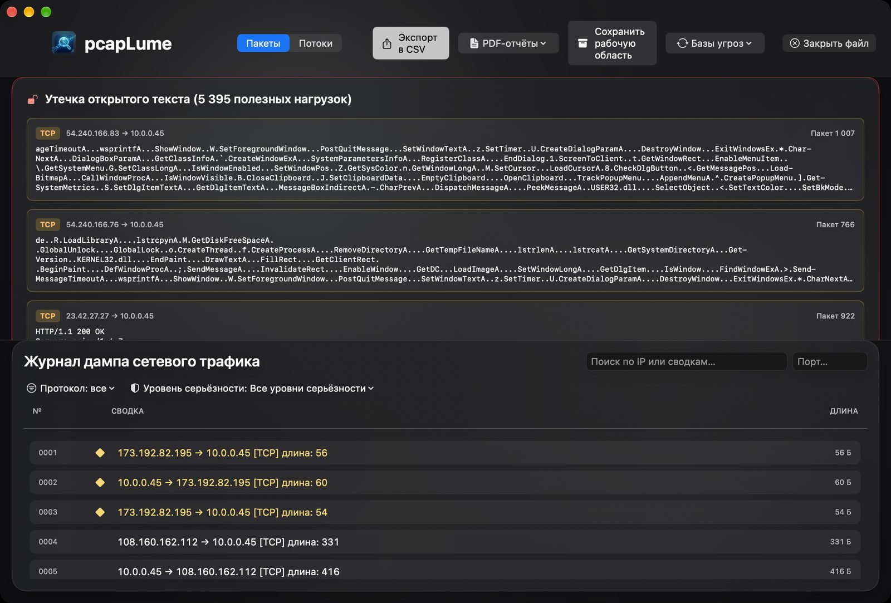Click the pcapLume app logo icon
Viewport: 891px width, 603px height.
click(x=64, y=43)
